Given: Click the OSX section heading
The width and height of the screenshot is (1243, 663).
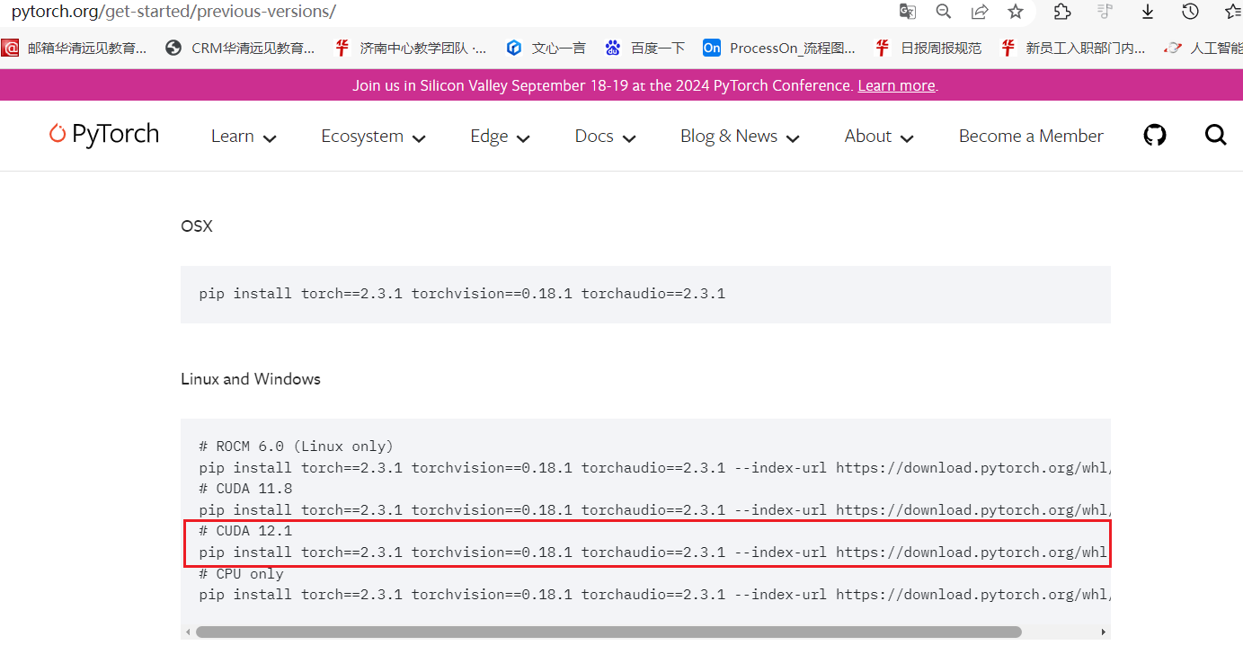Looking at the screenshot, I should pos(197,226).
